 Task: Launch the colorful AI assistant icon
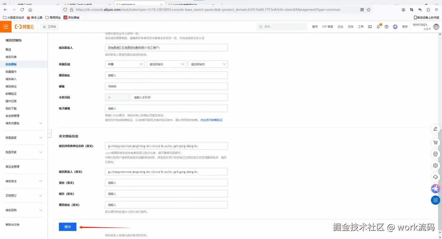coord(435,189)
